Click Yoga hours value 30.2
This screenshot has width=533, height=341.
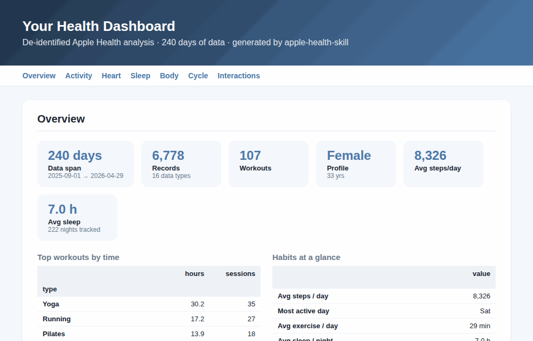[198, 304]
